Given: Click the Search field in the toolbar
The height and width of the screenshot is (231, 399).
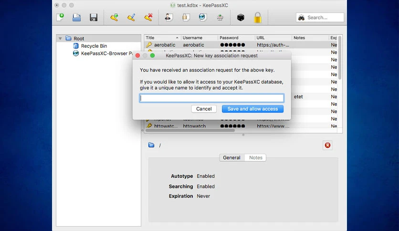Looking at the screenshot, I should click(320, 18).
